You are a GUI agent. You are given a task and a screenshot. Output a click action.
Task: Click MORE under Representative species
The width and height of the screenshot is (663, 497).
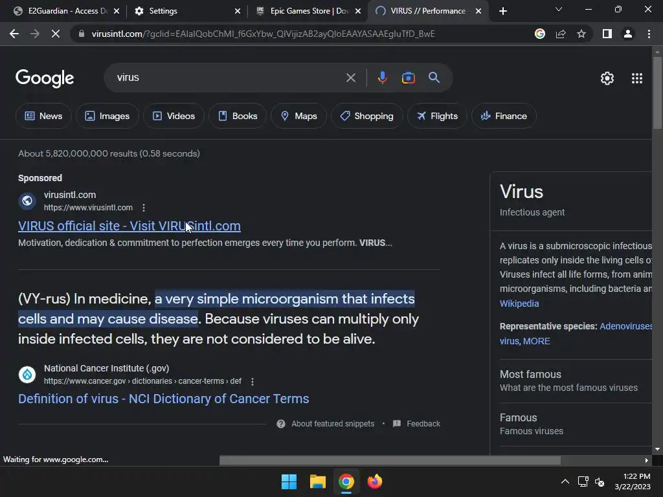click(537, 341)
